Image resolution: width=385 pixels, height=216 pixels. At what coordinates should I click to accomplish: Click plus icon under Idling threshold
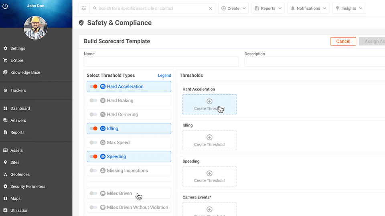[209, 137]
